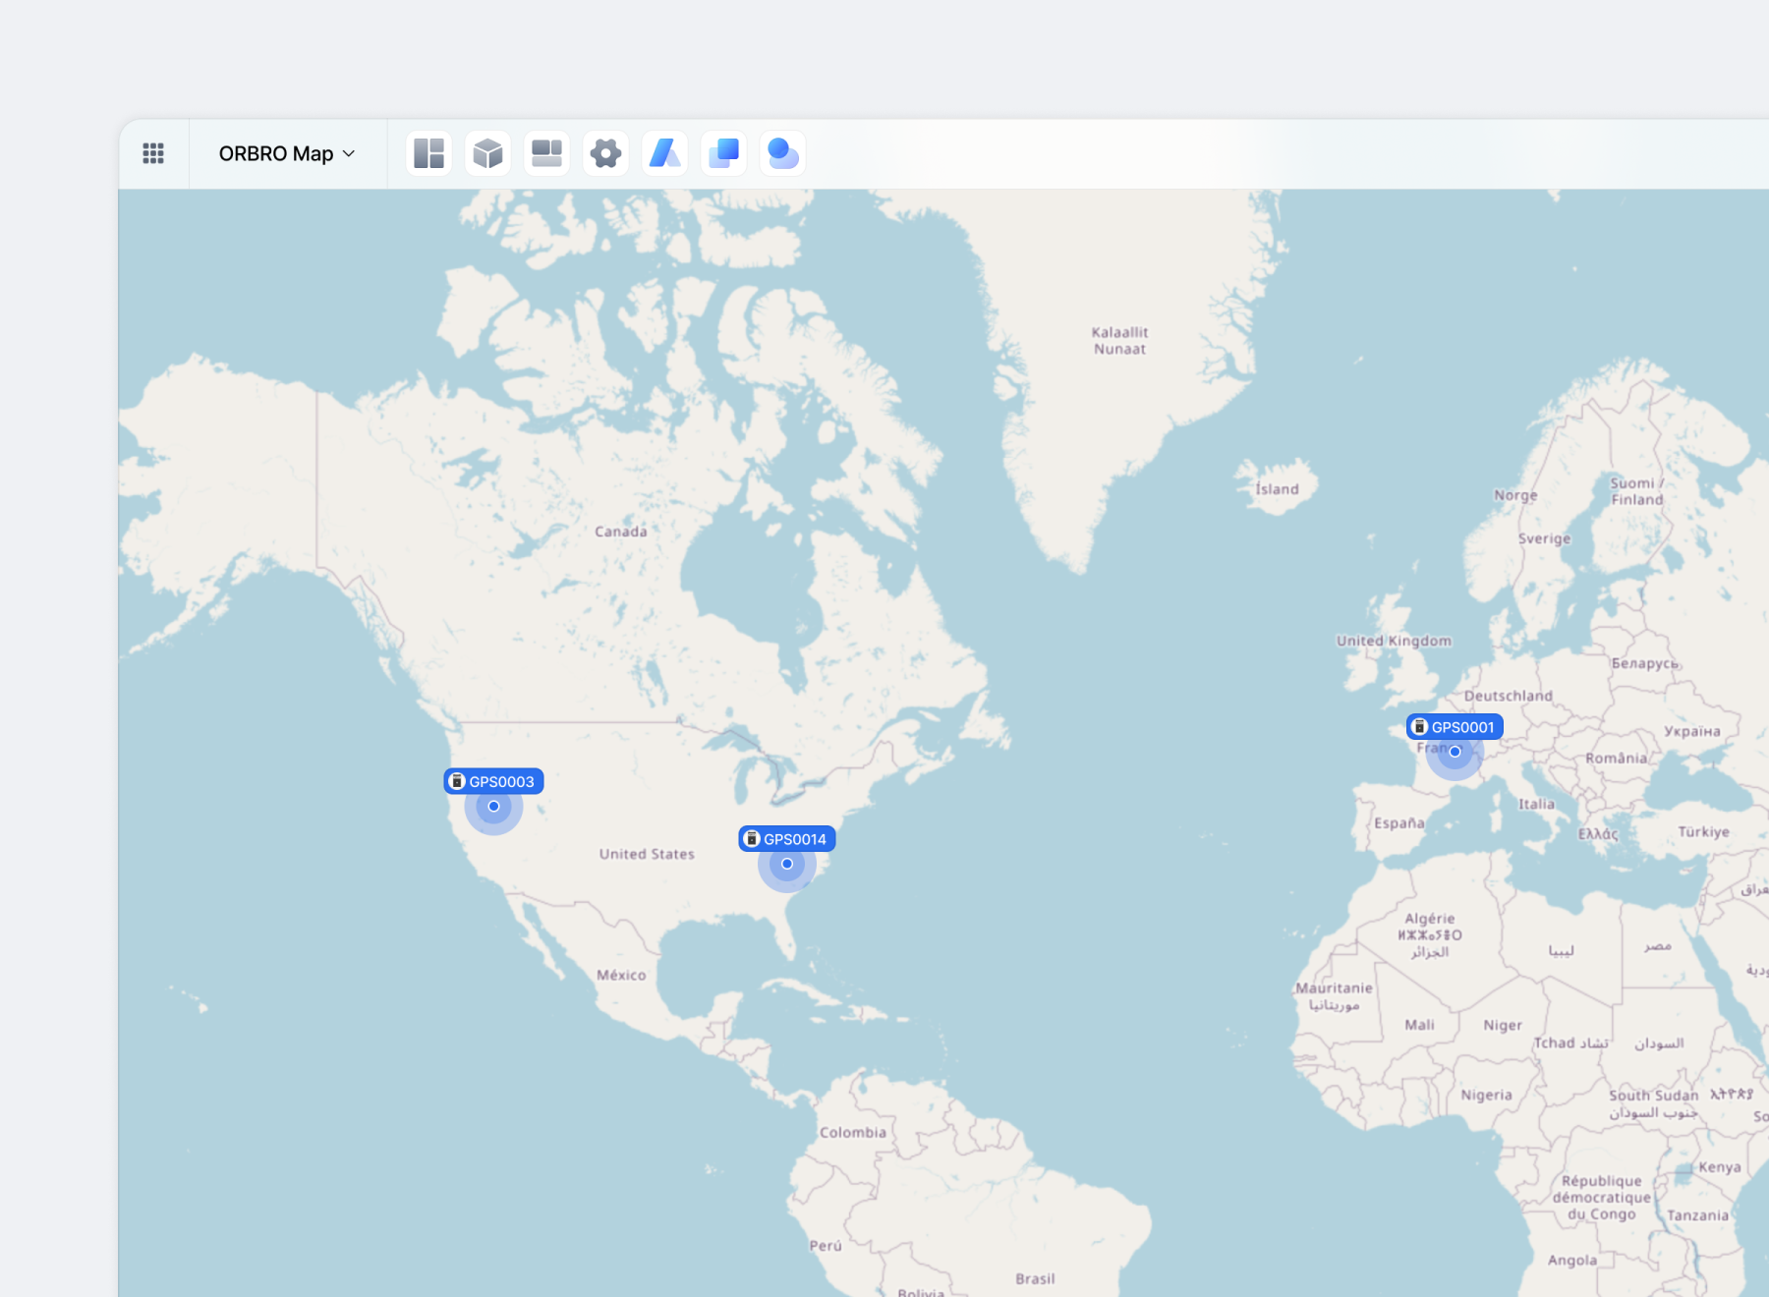This screenshot has width=1769, height=1297.
Task: Click the location dot under GPS0001
Action: pyautogui.click(x=1455, y=752)
